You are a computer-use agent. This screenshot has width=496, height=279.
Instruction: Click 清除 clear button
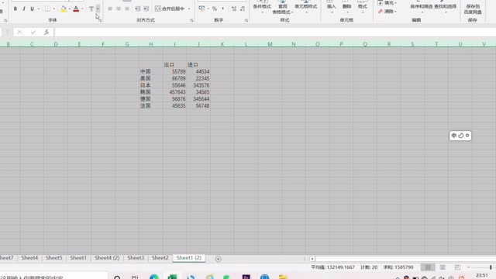[387, 12]
